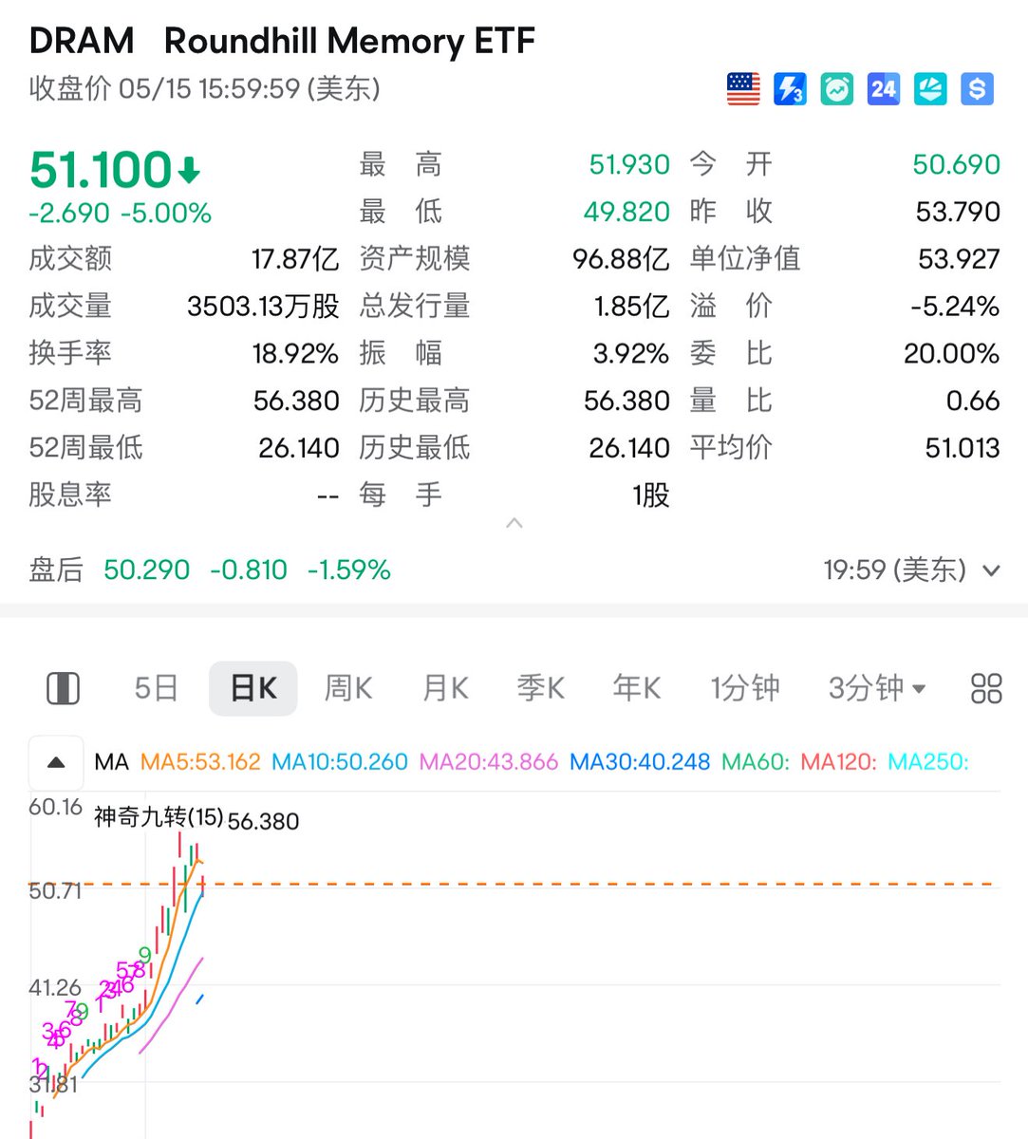Tap the average price 51.013
Image resolution: width=1028 pixels, height=1139 pixels.
(963, 447)
